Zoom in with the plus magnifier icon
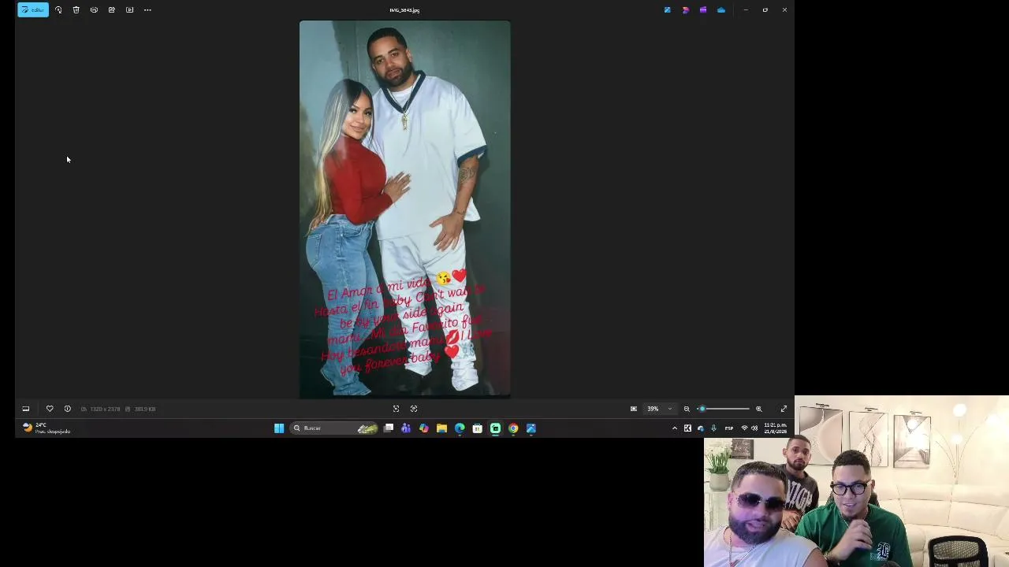 [759, 409]
